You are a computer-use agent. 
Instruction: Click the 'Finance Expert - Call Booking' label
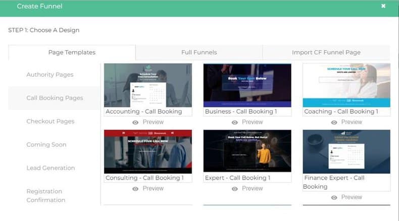[334, 182]
